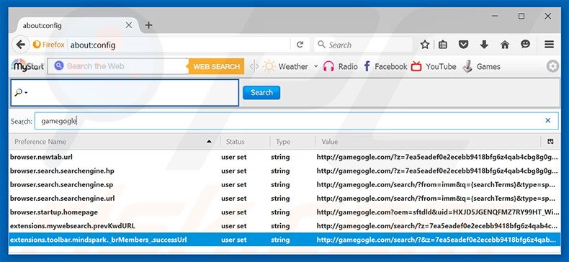Viewport: 569px width, 262px height.
Task: Maximize the Firefox window
Action: tap(521, 16)
